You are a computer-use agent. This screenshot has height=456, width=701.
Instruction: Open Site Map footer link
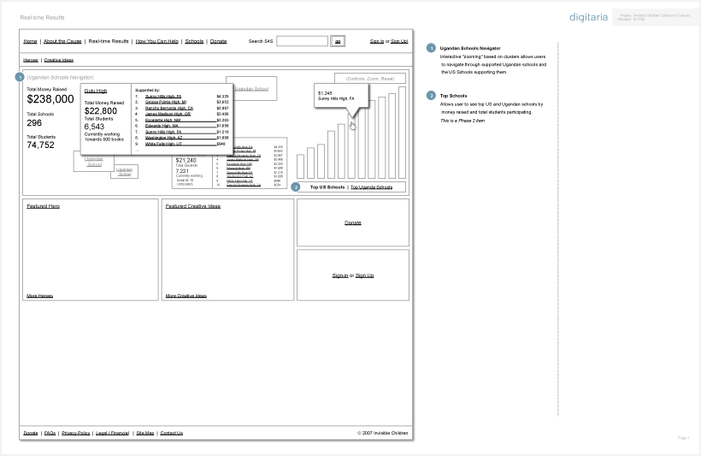click(144, 433)
